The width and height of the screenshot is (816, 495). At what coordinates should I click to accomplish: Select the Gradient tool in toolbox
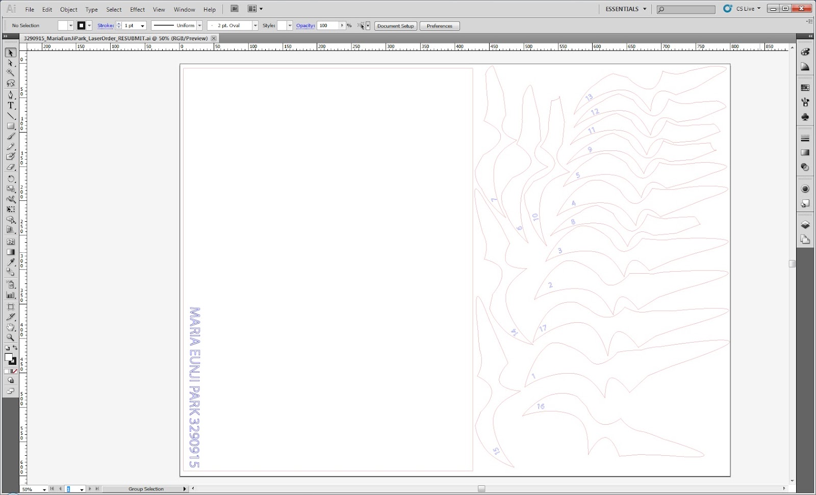[10, 252]
